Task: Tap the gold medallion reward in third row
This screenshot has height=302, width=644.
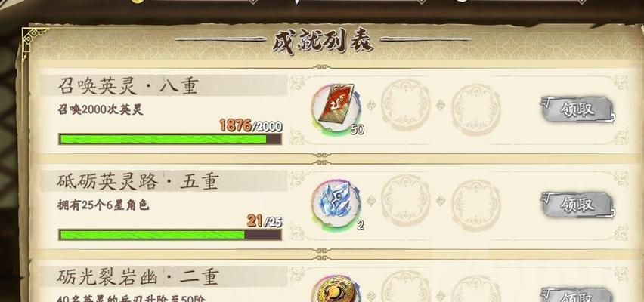Action: 336,288
